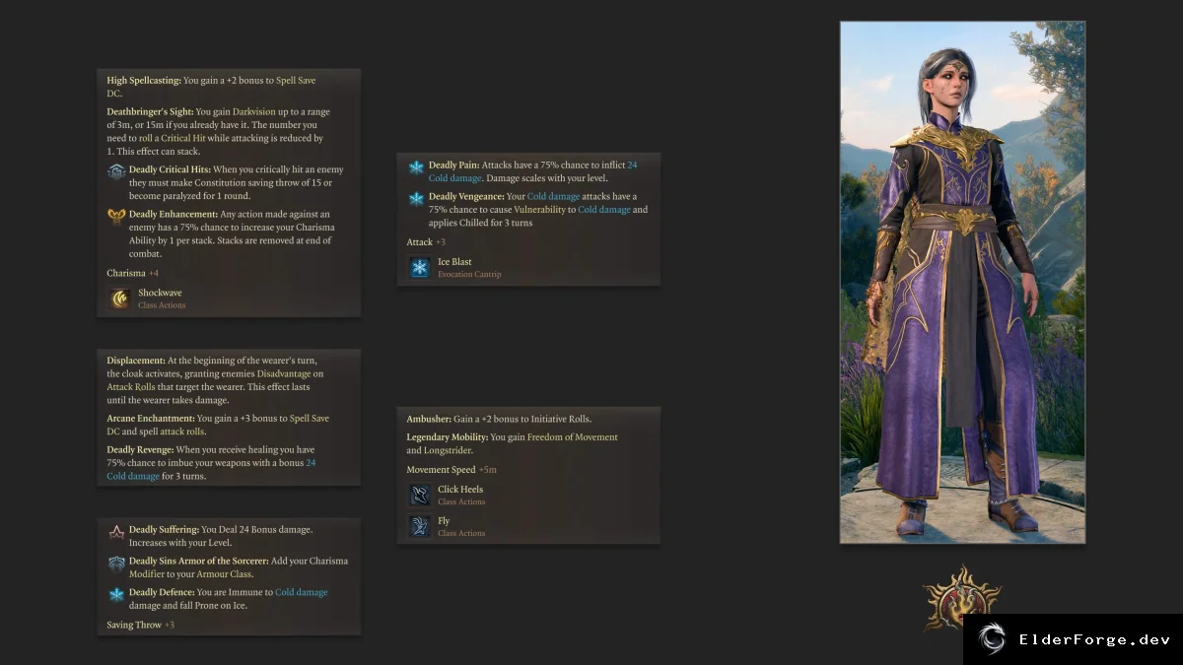Click the 'Arcane Enchantment:' heading

151,419
